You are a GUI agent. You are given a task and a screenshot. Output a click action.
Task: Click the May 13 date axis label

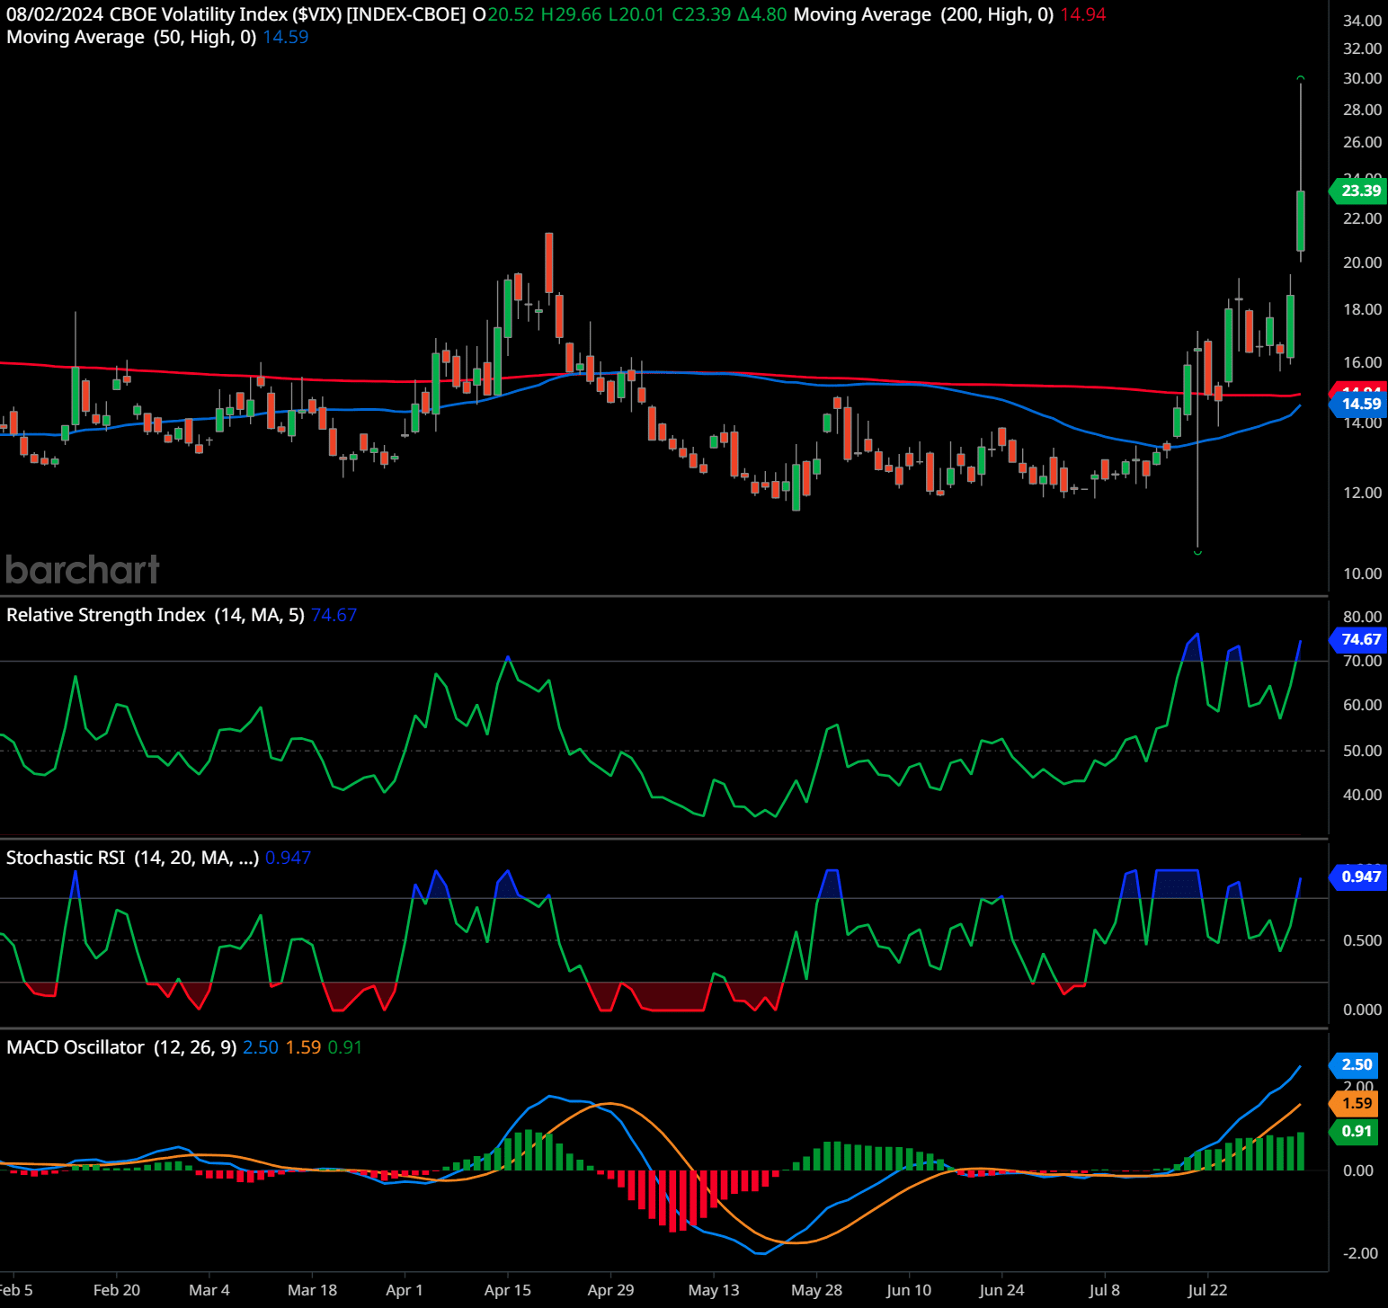pos(714,1290)
